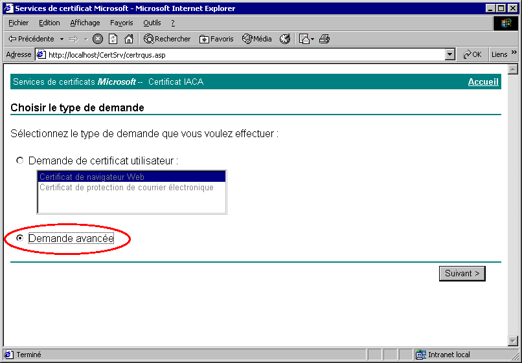Click the scrollbar up arrow
Image resolution: width=522 pixels, height=363 pixels.
(x=513, y=69)
